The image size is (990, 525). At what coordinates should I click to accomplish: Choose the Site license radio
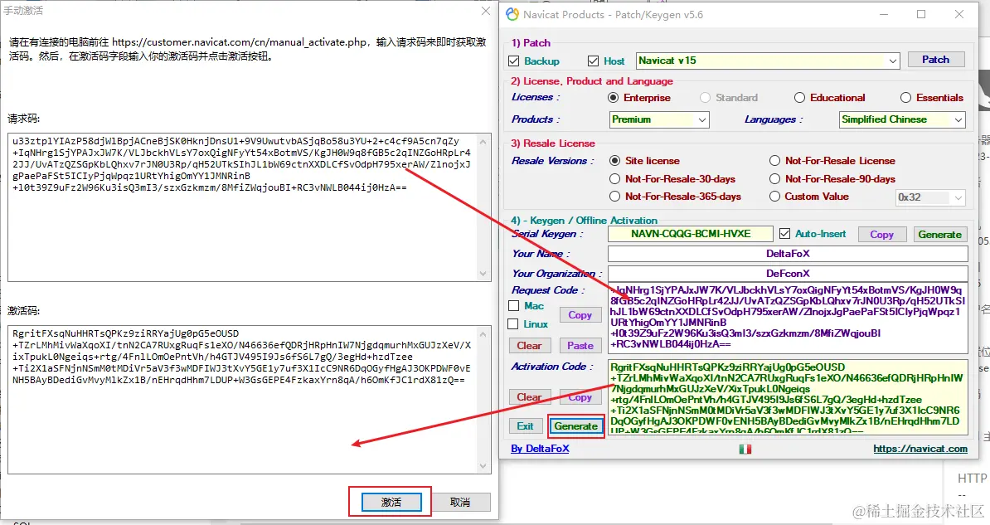pos(614,160)
